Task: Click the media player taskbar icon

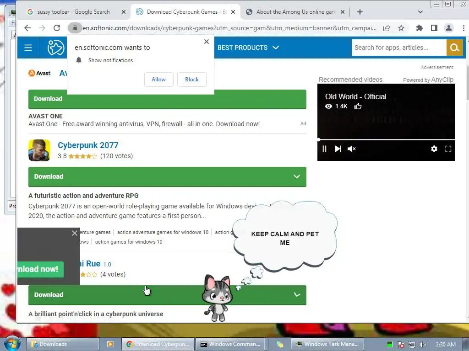Action: click(x=110, y=344)
